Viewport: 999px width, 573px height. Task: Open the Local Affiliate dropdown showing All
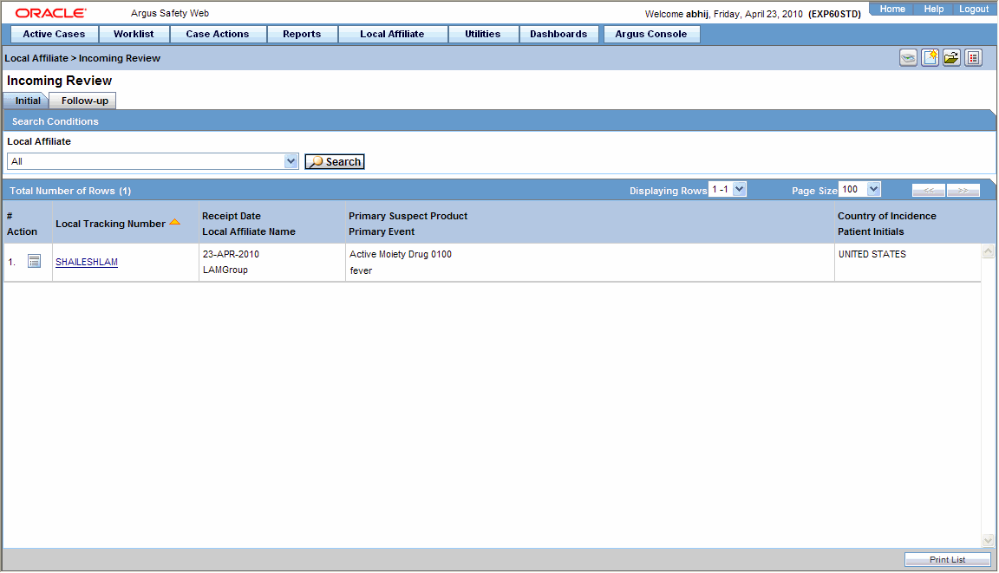[x=291, y=161]
